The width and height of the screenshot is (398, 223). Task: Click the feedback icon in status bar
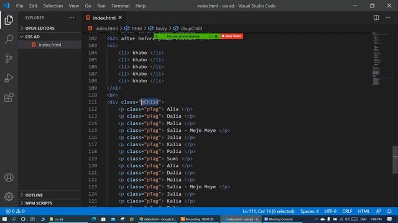[x=378, y=211]
